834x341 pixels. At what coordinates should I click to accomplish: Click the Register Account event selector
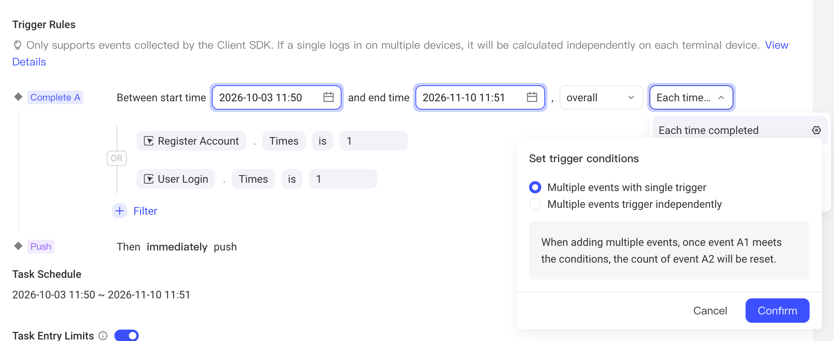[x=191, y=141]
